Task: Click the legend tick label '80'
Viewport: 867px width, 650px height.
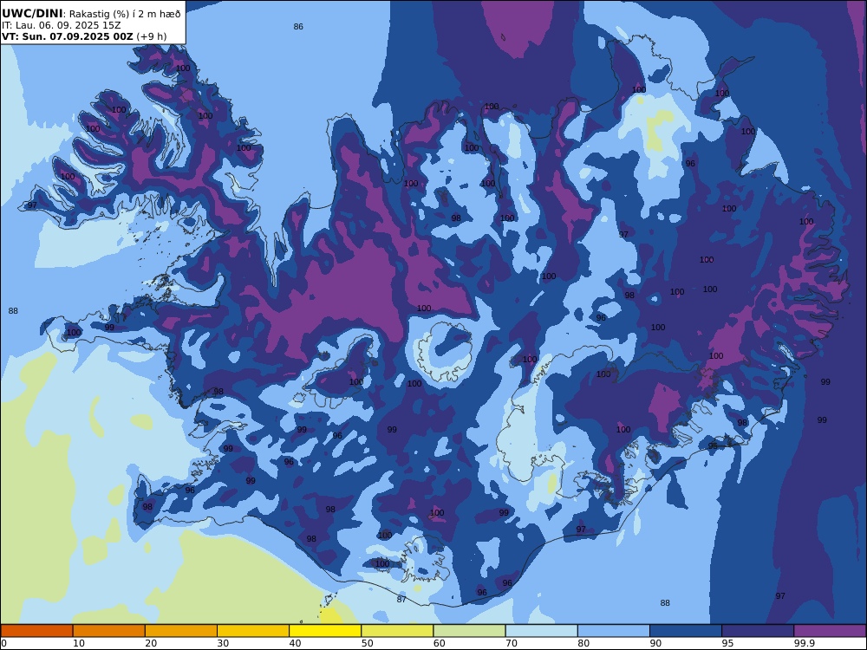Action: tap(583, 643)
